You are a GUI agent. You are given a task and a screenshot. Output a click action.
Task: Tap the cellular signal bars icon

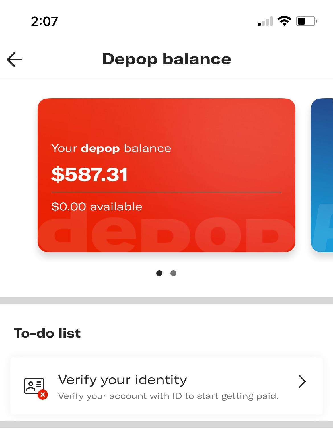pyautogui.click(x=265, y=21)
